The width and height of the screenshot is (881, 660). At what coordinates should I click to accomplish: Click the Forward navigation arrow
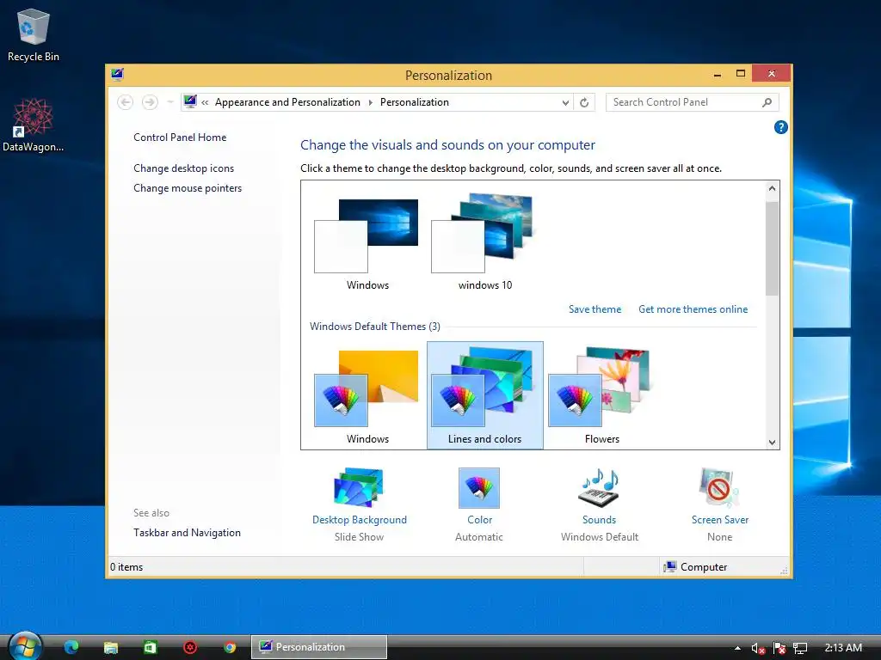[150, 102]
